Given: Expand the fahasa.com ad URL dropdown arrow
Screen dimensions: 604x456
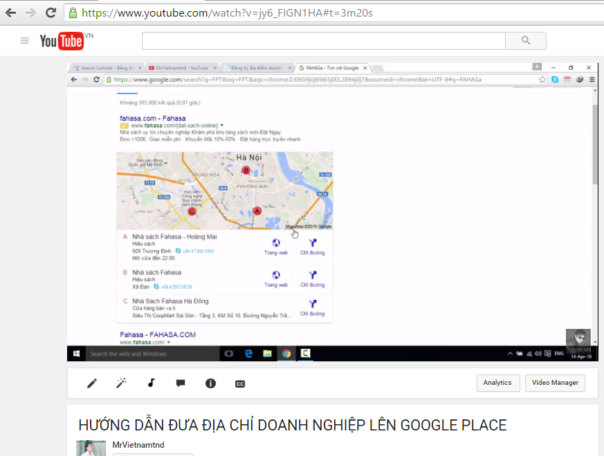Looking at the screenshot, I should (222, 126).
